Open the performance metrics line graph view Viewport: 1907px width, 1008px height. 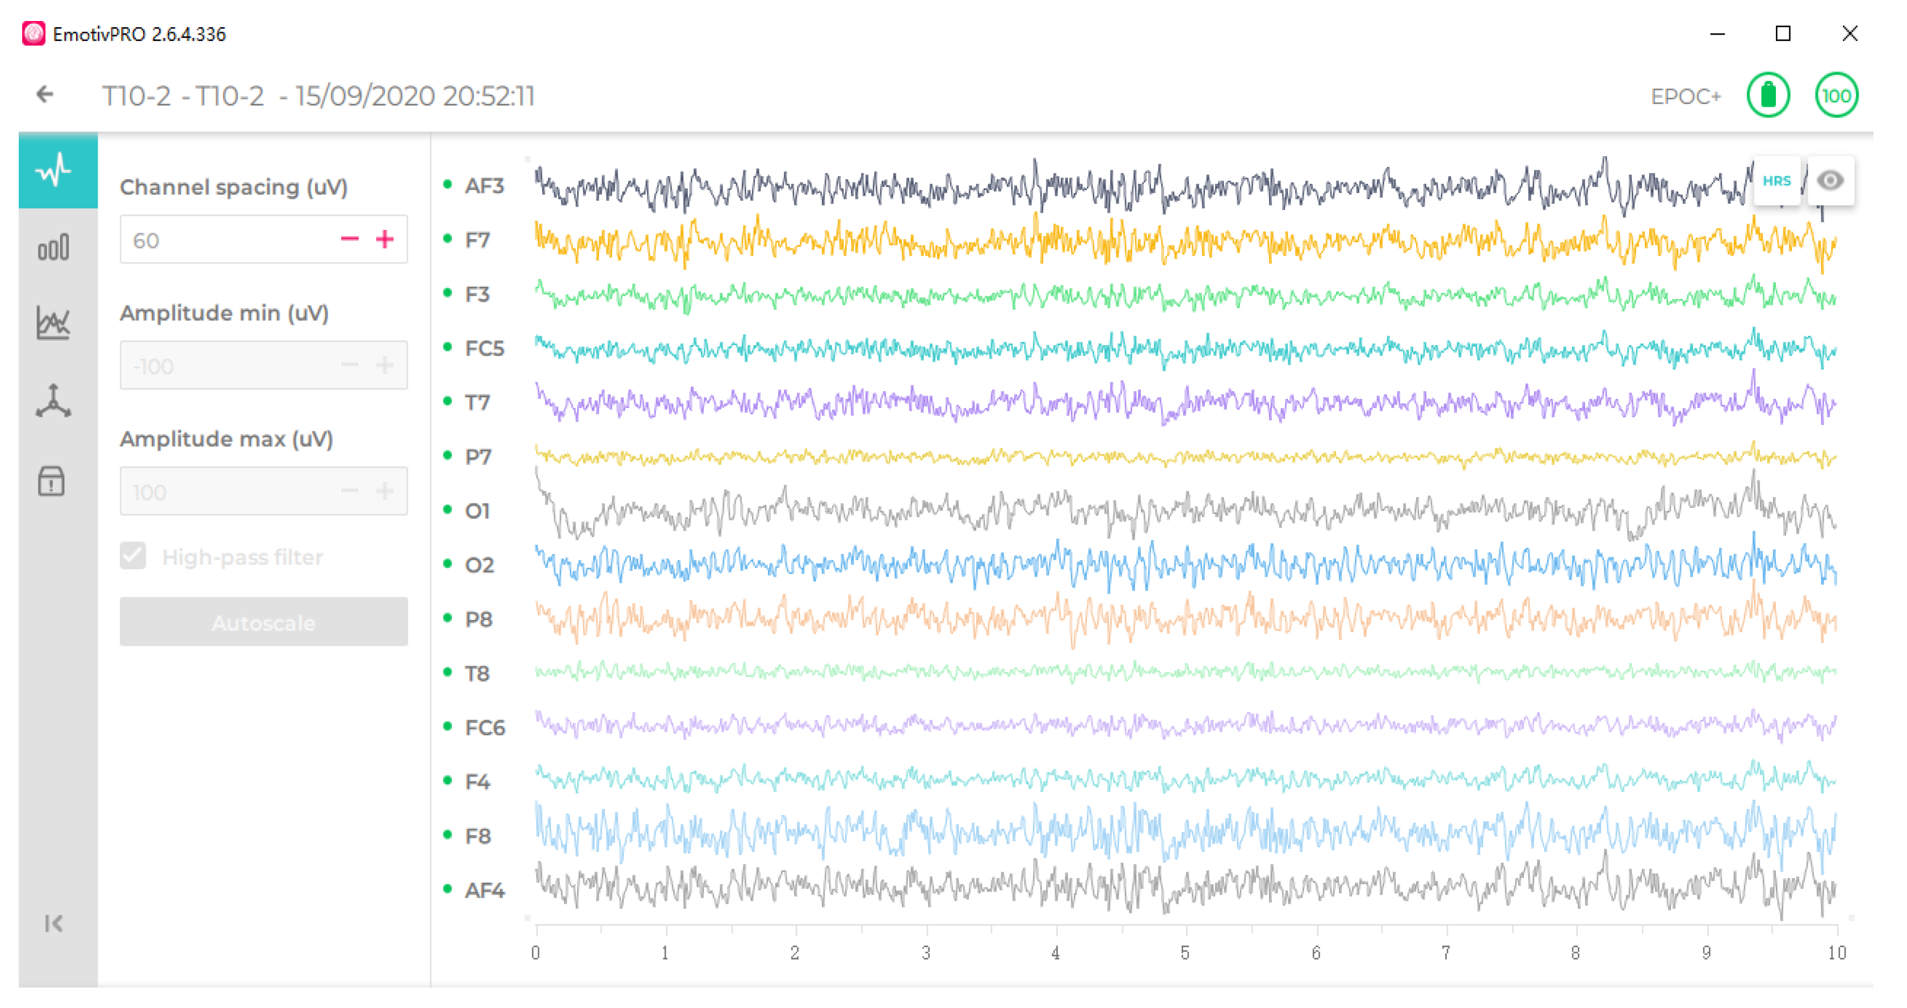54,324
